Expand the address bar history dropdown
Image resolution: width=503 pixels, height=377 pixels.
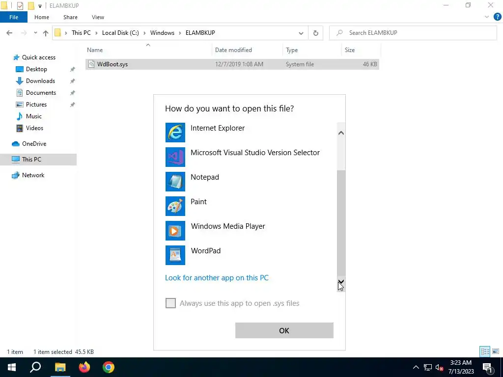point(301,33)
